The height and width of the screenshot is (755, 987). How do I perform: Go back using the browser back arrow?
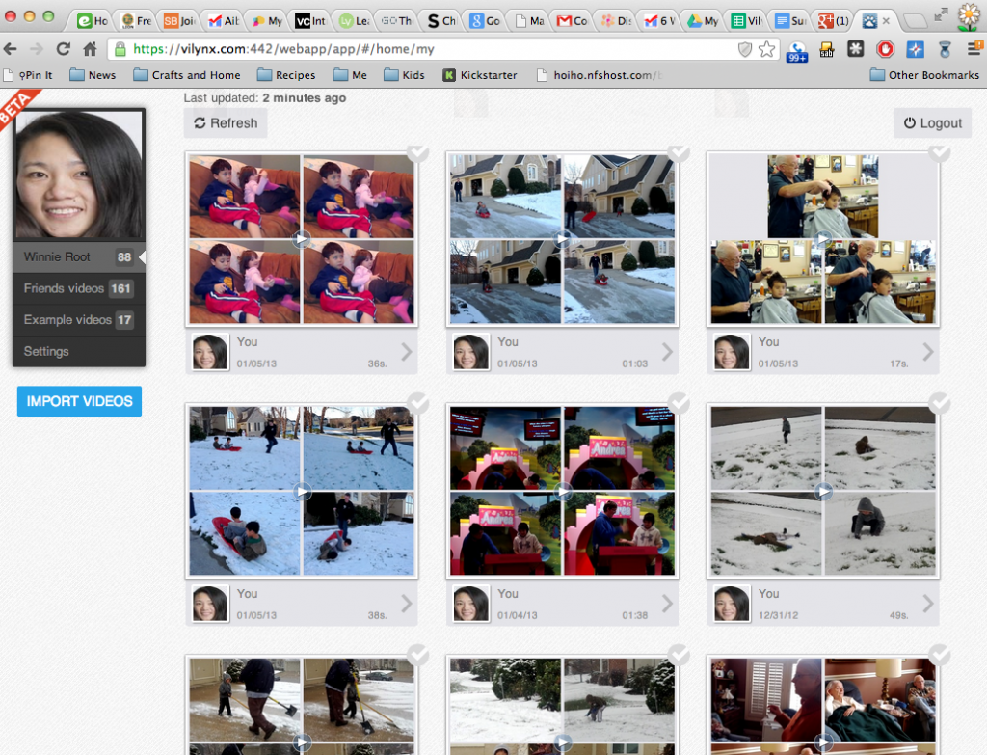click(11, 49)
